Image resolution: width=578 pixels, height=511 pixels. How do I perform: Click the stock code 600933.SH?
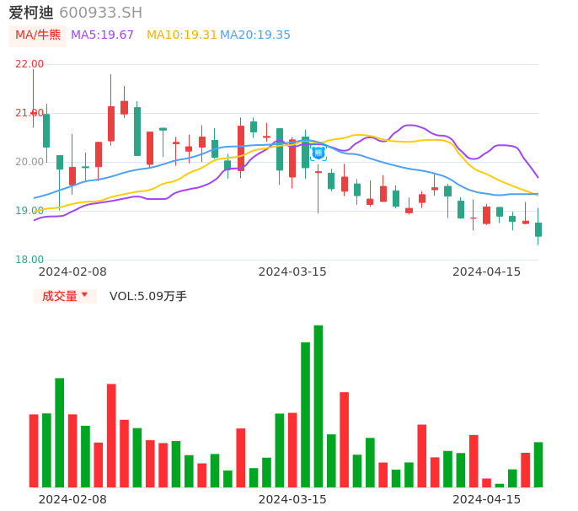[100, 13]
